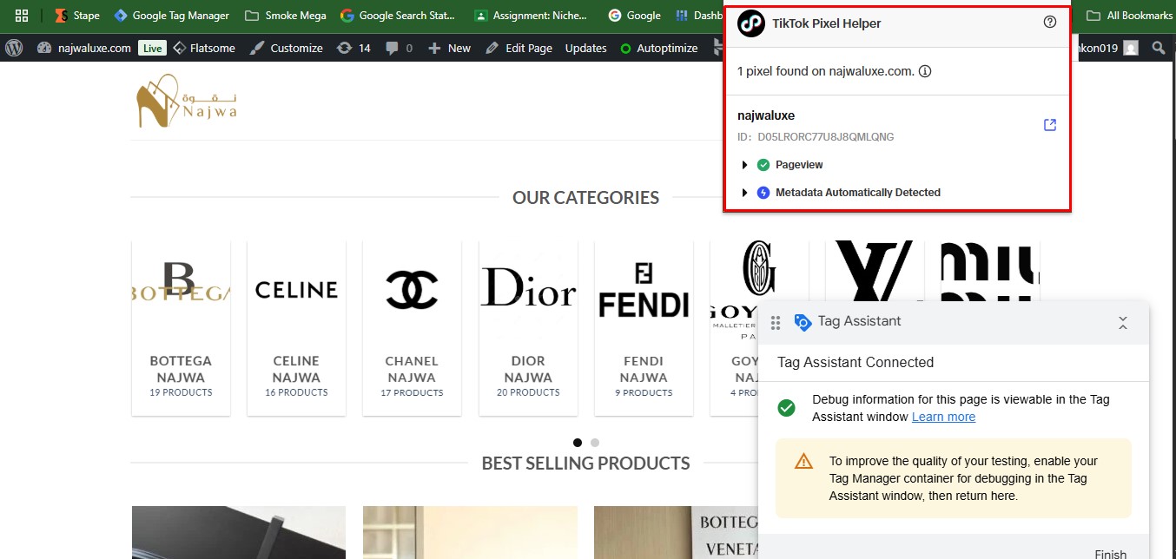This screenshot has width=1176, height=559.
Task: Open the Flatsome theme menu
Action: [x=204, y=48]
